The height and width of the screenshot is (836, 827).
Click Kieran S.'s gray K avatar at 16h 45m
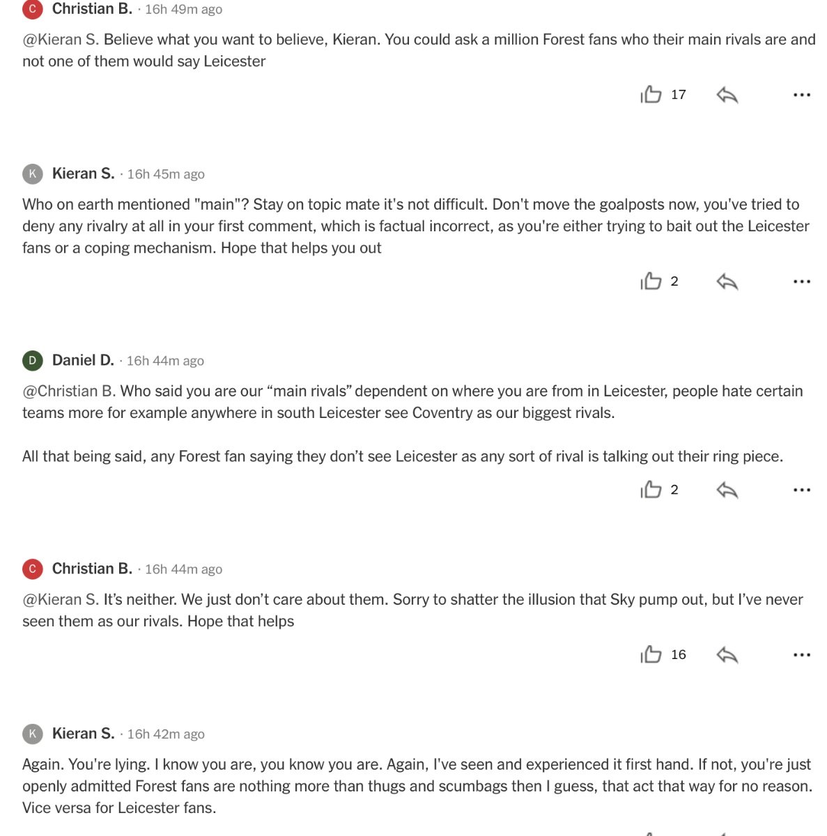pos(33,173)
